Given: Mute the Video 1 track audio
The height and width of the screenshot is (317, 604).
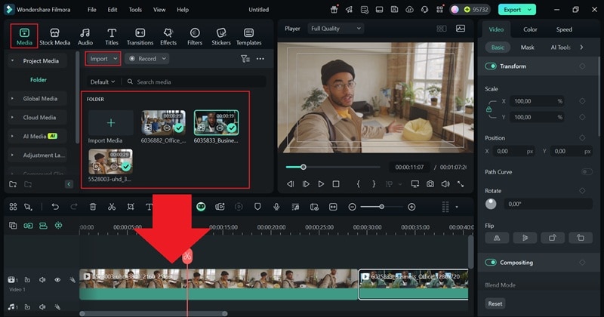Looking at the screenshot, I should coord(42,280).
